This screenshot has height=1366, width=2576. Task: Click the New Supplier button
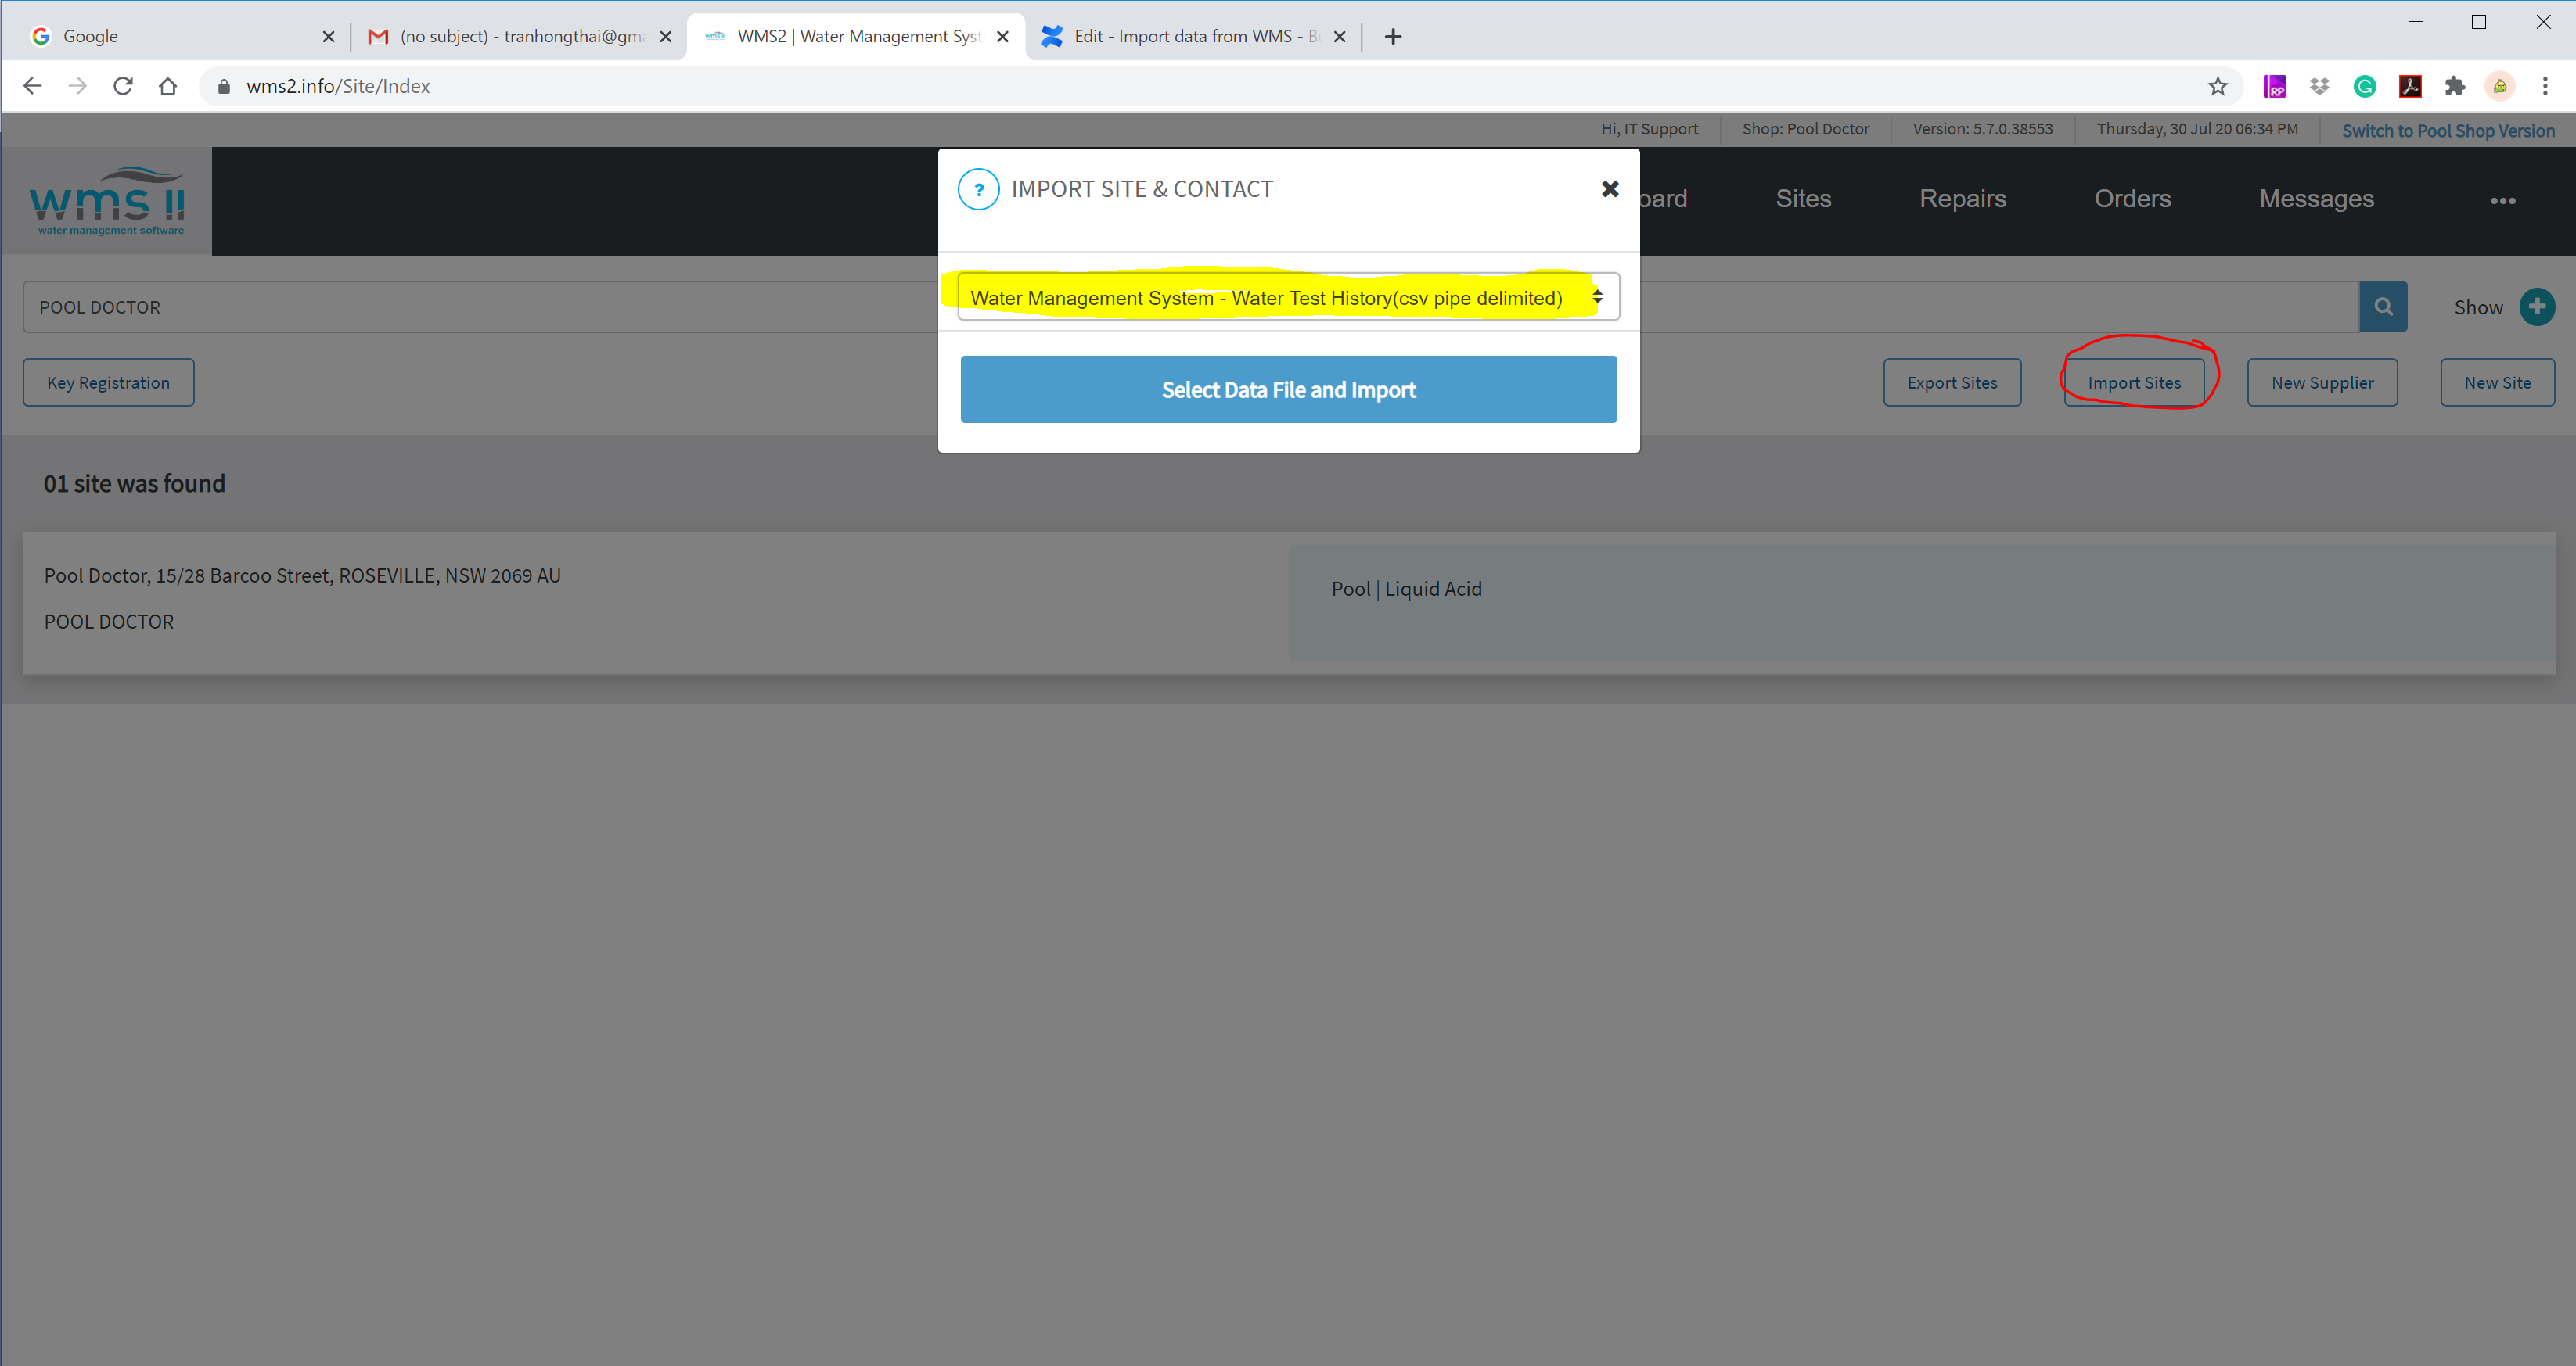click(2322, 382)
